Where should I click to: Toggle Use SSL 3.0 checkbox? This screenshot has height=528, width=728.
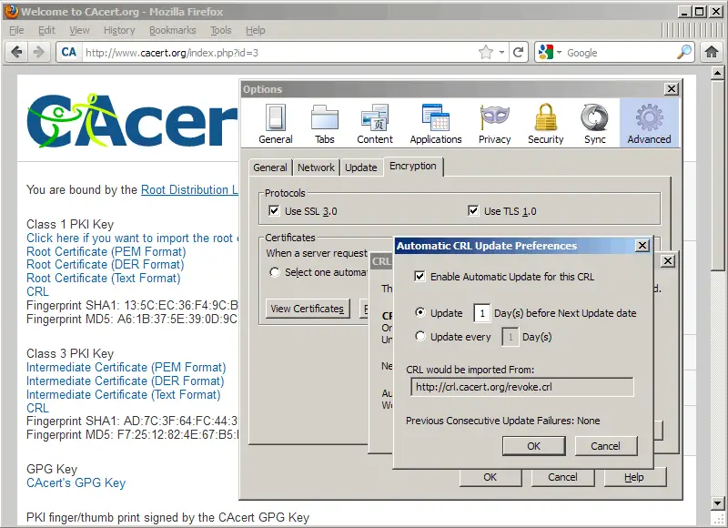coord(274,211)
